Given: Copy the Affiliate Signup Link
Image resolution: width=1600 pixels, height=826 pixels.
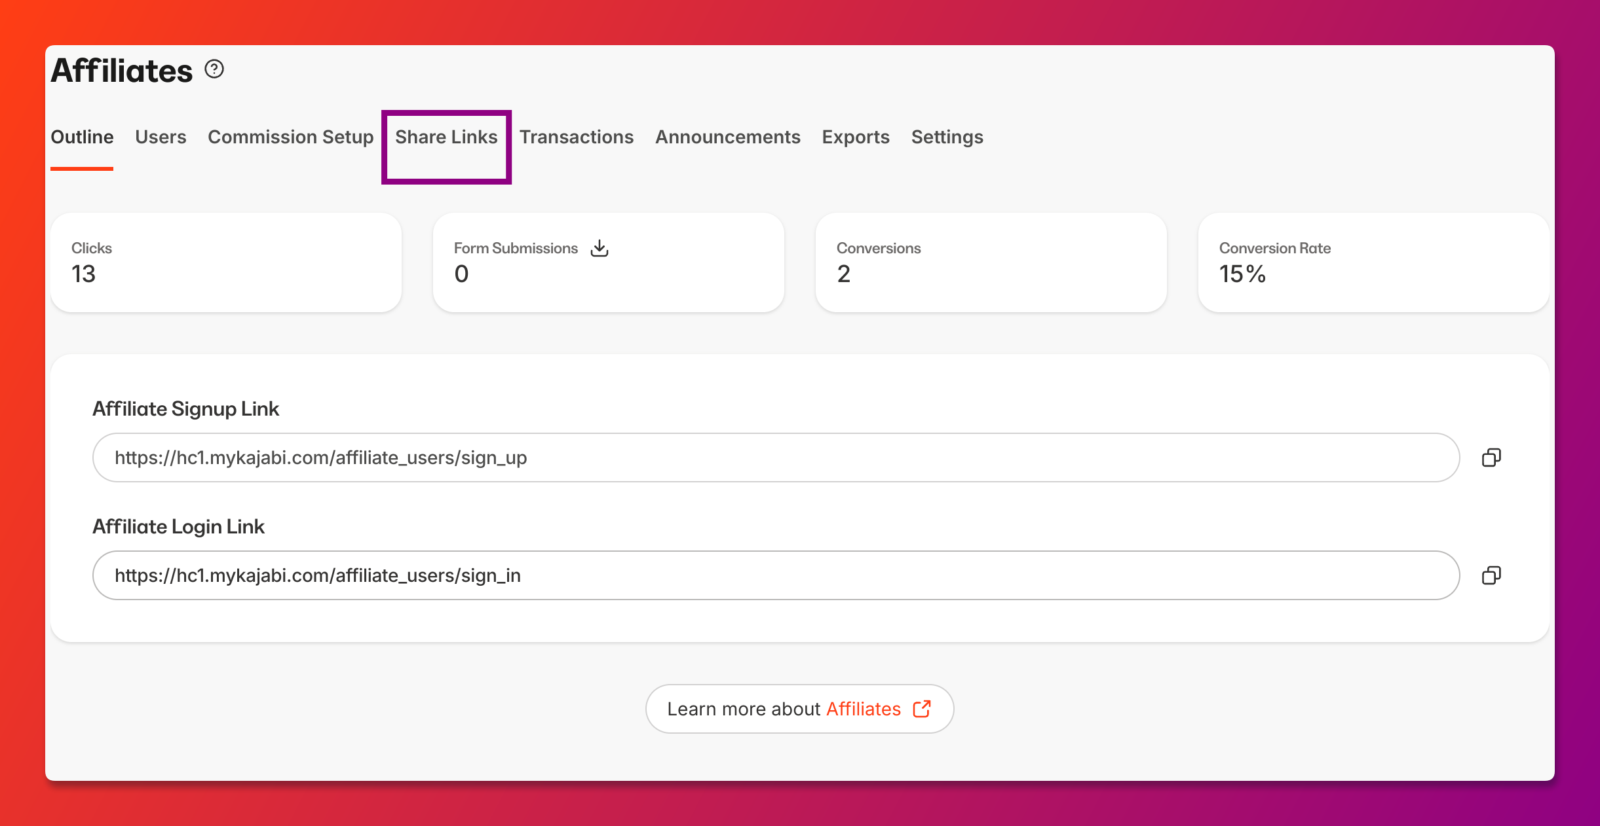Looking at the screenshot, I should pos(1491,458).
